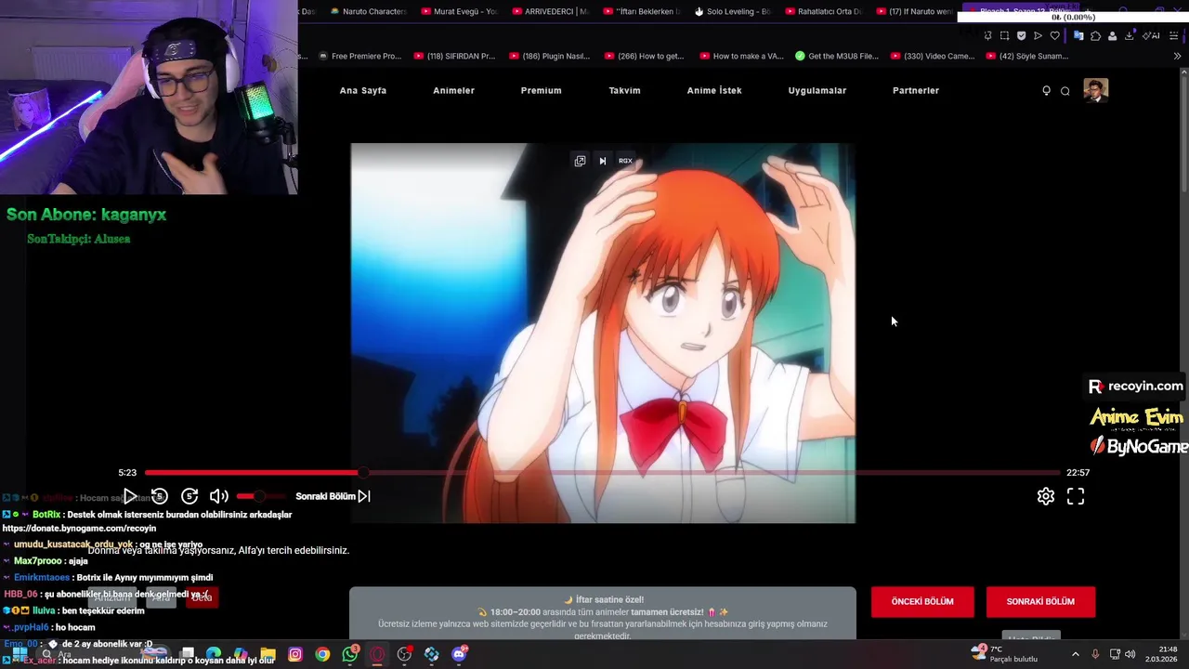Open the browser AI assistant icon

click(1151, 35)
